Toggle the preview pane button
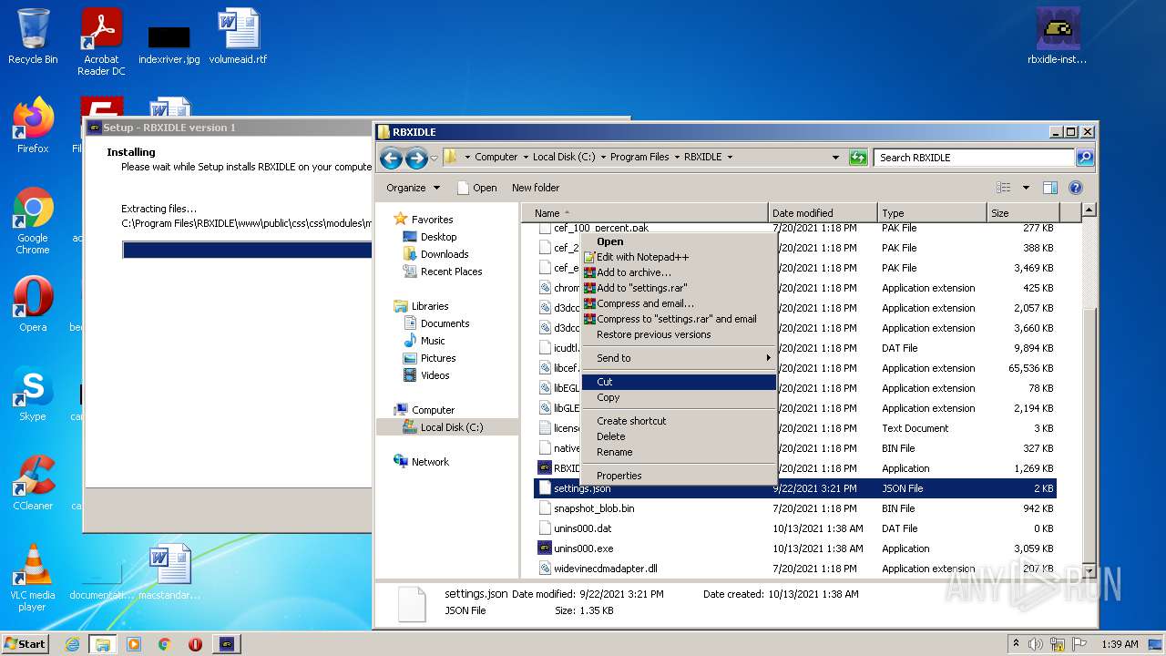This screenshot has width=1166, height=656. click(1050, 188)
